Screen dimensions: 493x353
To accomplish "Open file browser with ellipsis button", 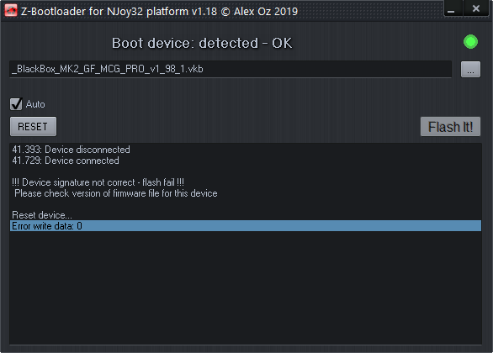I will pos(470,69).
